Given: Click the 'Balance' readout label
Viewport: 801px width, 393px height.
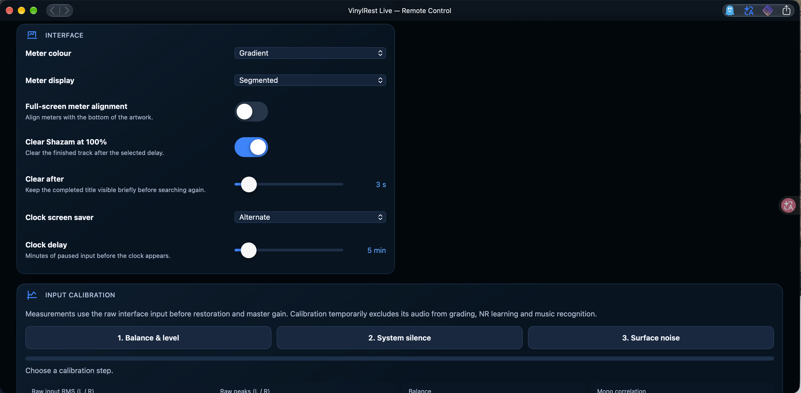Looking at the screenshot, I should 420,390.
